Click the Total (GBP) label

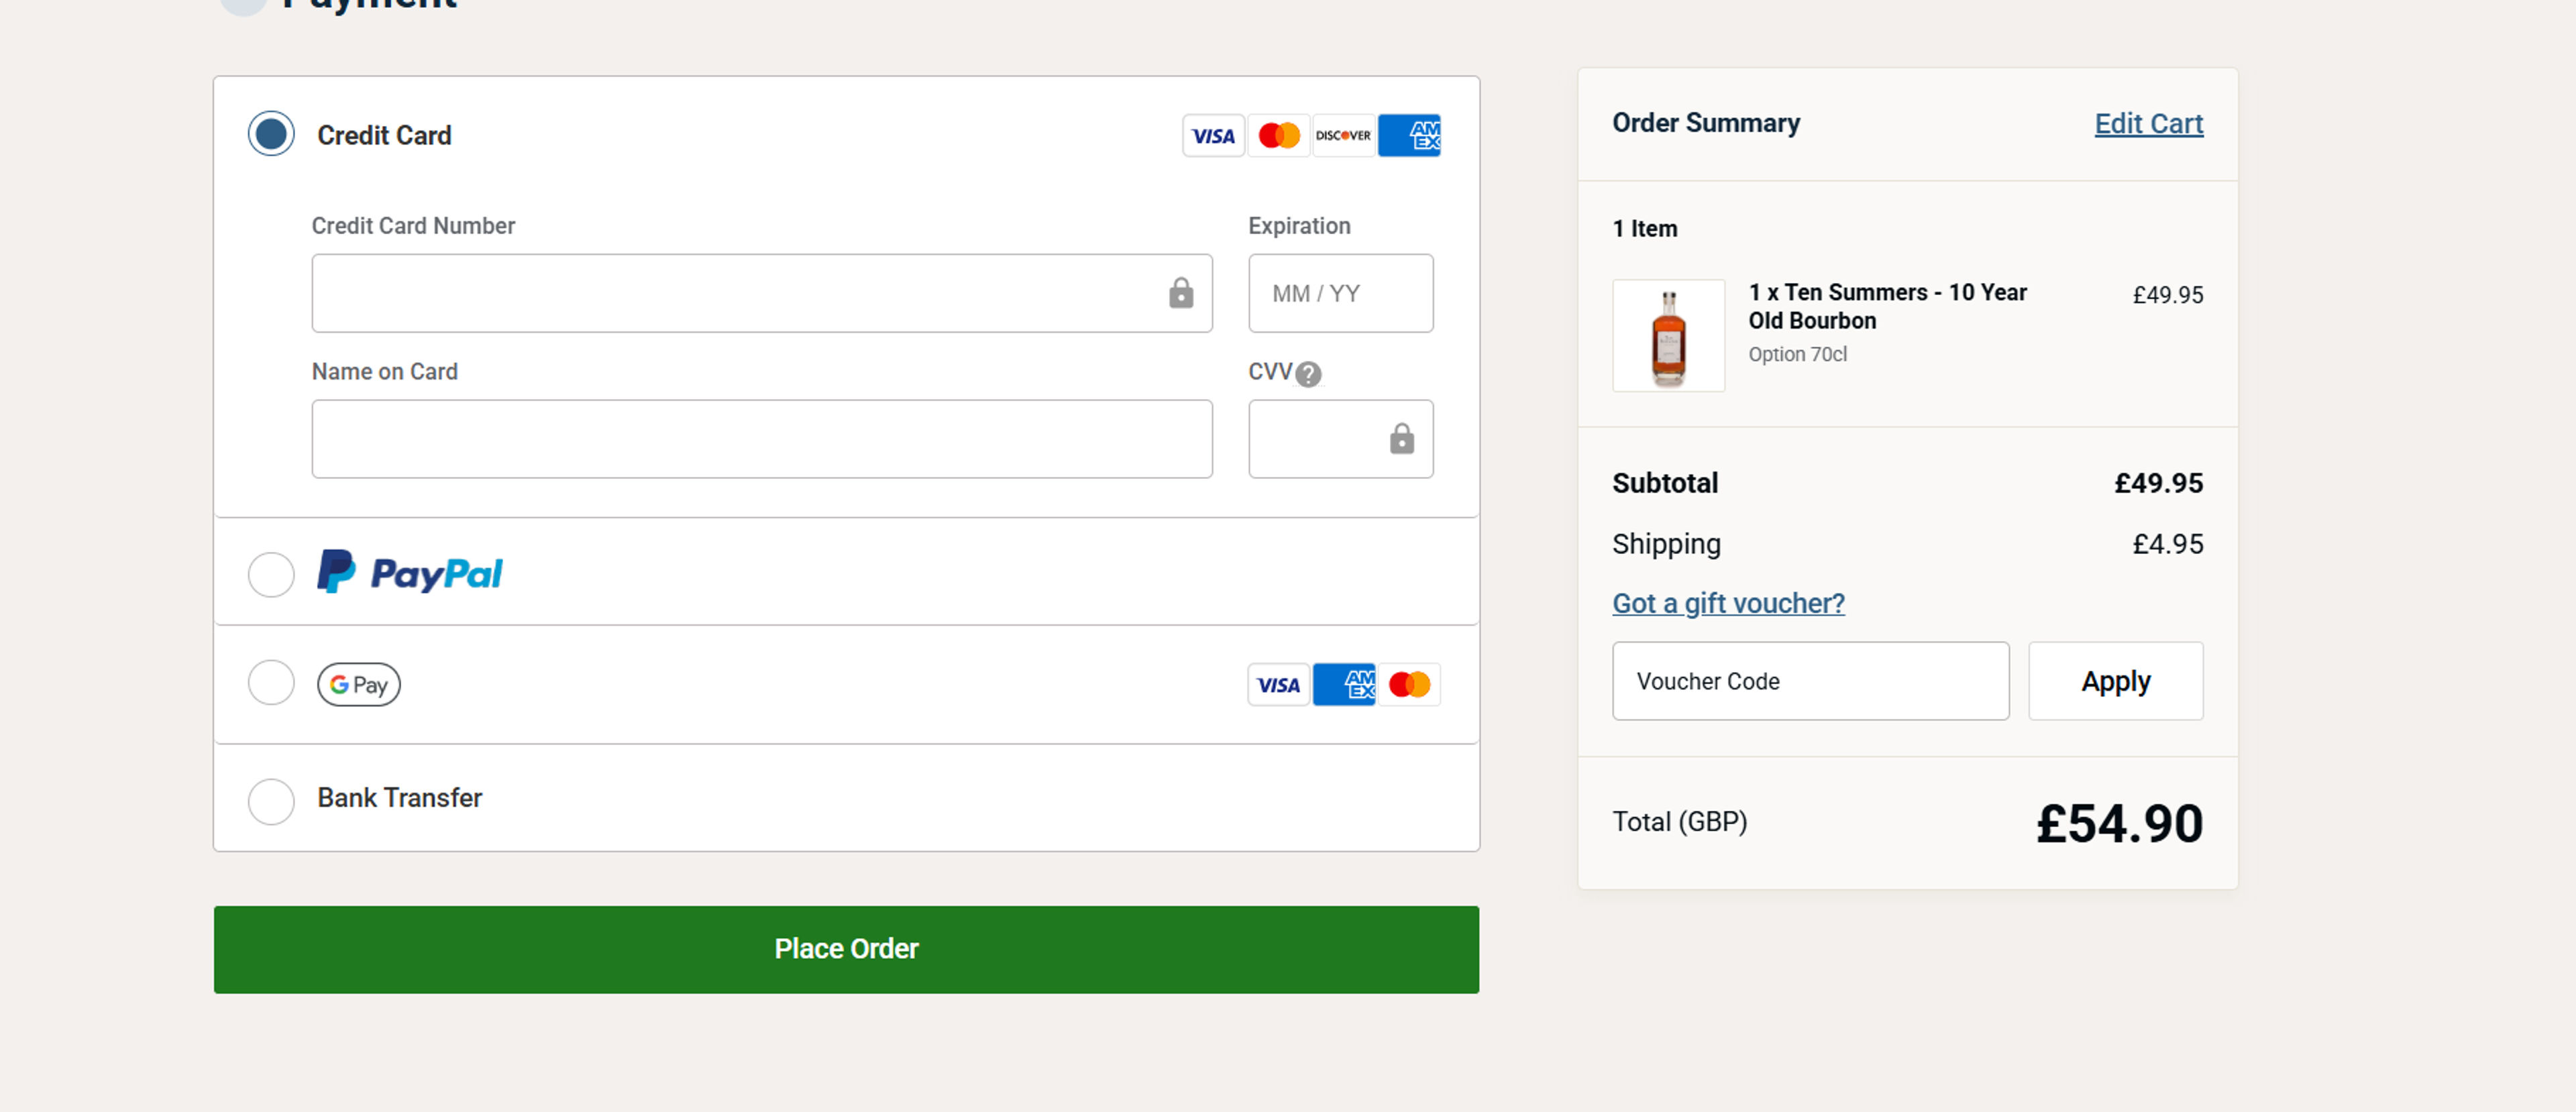coord(1679,822)
